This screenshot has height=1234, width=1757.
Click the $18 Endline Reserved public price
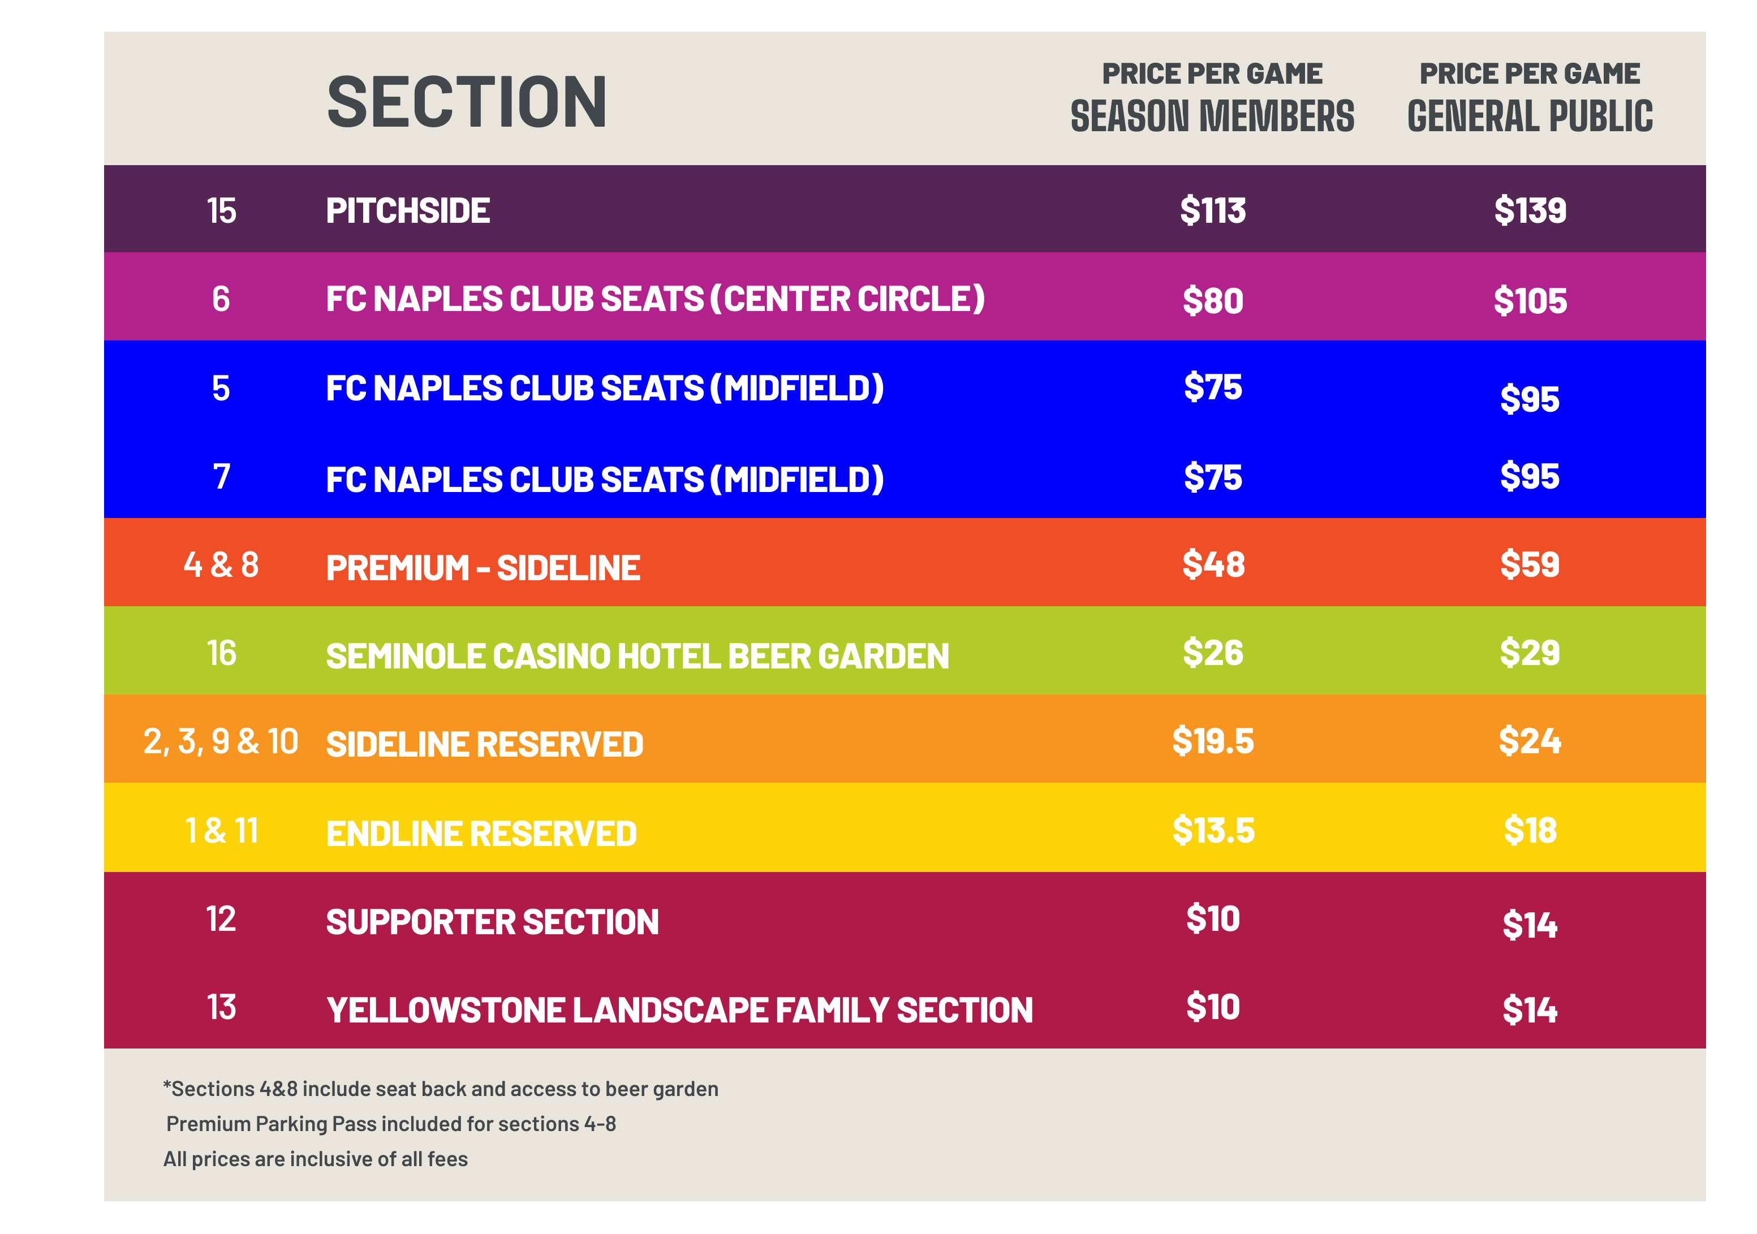[x=1530, y=830]
